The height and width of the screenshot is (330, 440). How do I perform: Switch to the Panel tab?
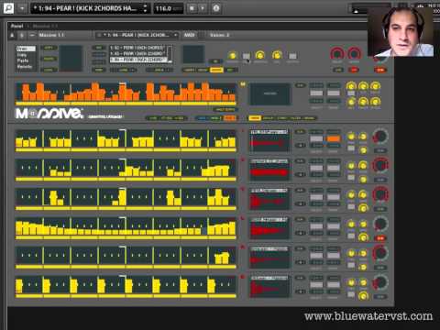coord(16,26)
